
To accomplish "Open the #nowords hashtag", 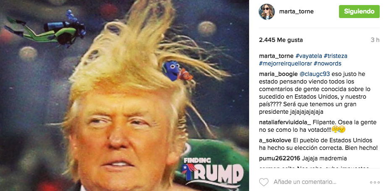I will (328, 63).
